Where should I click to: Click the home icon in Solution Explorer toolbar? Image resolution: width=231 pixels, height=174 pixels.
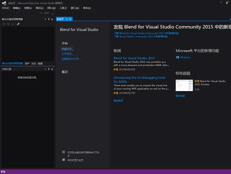13,24
